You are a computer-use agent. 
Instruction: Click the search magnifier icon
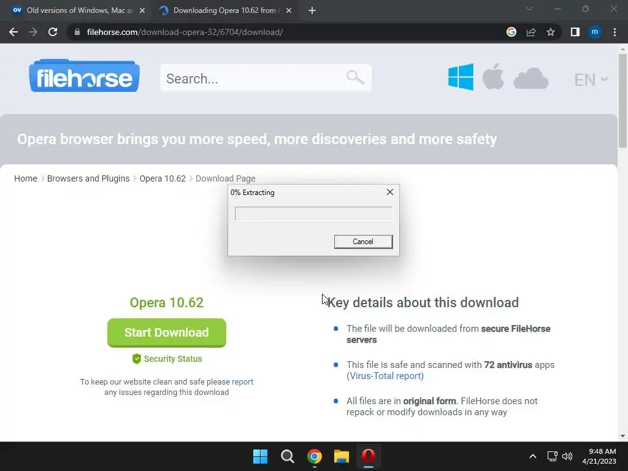point(355,77)
